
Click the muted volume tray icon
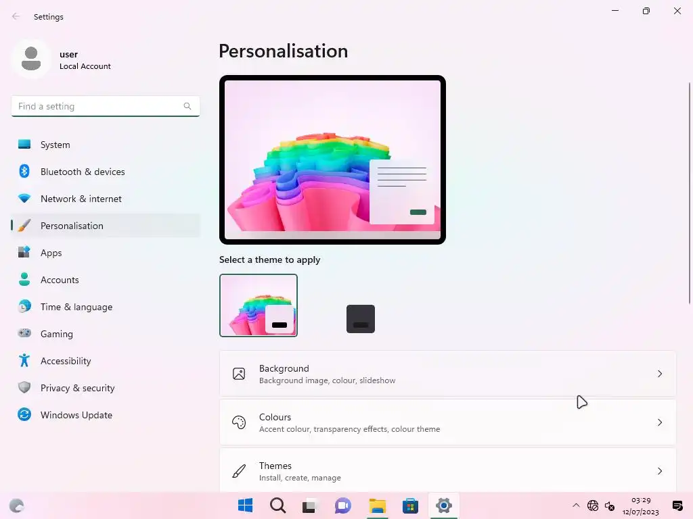click(610, 505)
